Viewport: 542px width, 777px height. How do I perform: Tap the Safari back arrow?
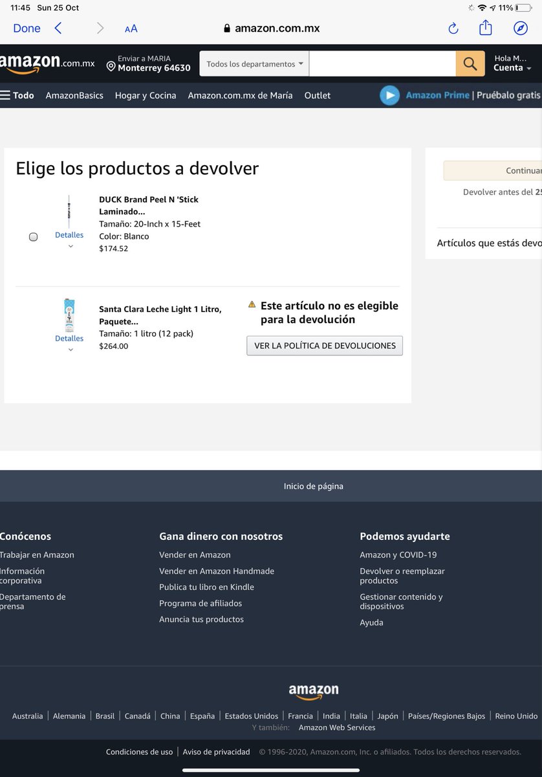pos(58,28)
